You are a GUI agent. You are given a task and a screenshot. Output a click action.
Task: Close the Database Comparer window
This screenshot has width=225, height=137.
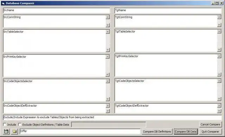(x=221, y=3)
